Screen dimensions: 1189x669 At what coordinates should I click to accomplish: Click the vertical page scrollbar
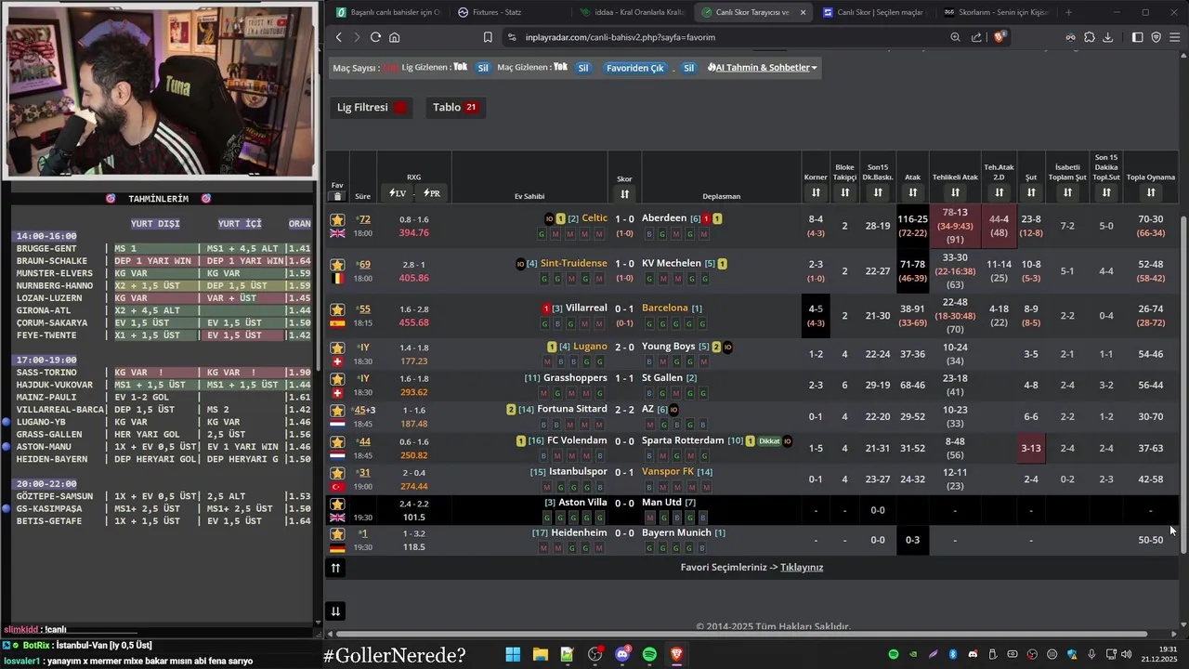pos(1183,386)
